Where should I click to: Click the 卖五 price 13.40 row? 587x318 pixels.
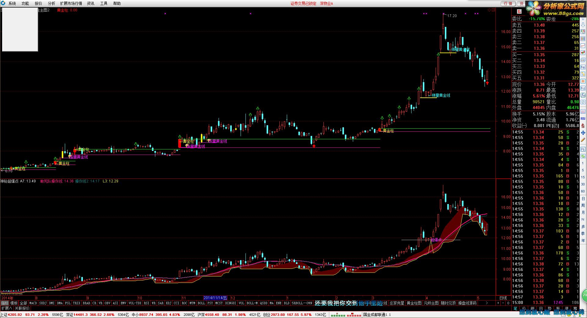point(545,25)
